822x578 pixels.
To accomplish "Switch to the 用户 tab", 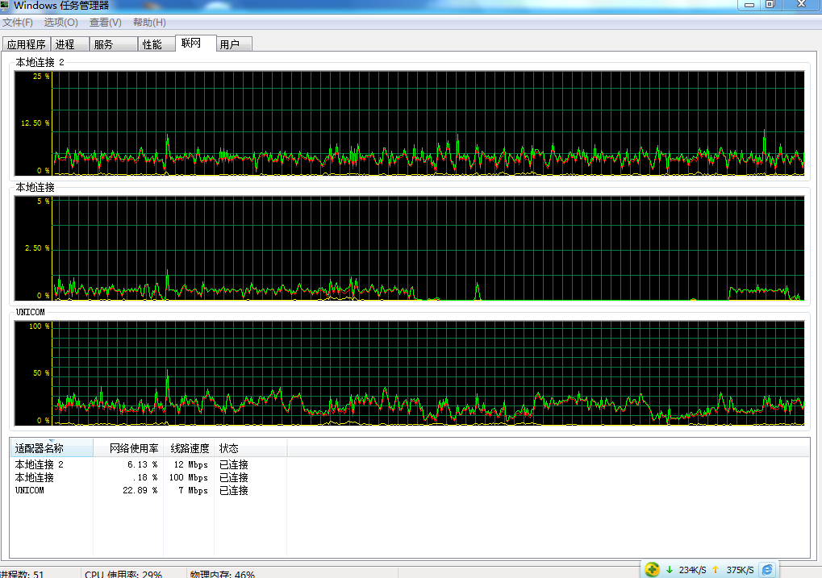I will pyautogui.click(x=234, y=44).
